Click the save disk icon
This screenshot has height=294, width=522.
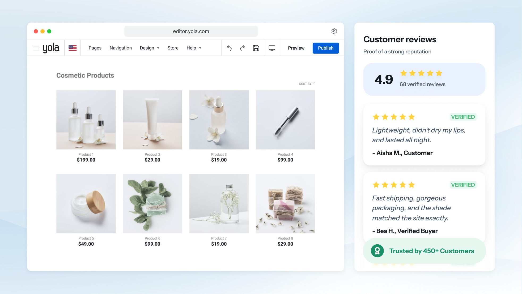[x=256, y=48]
